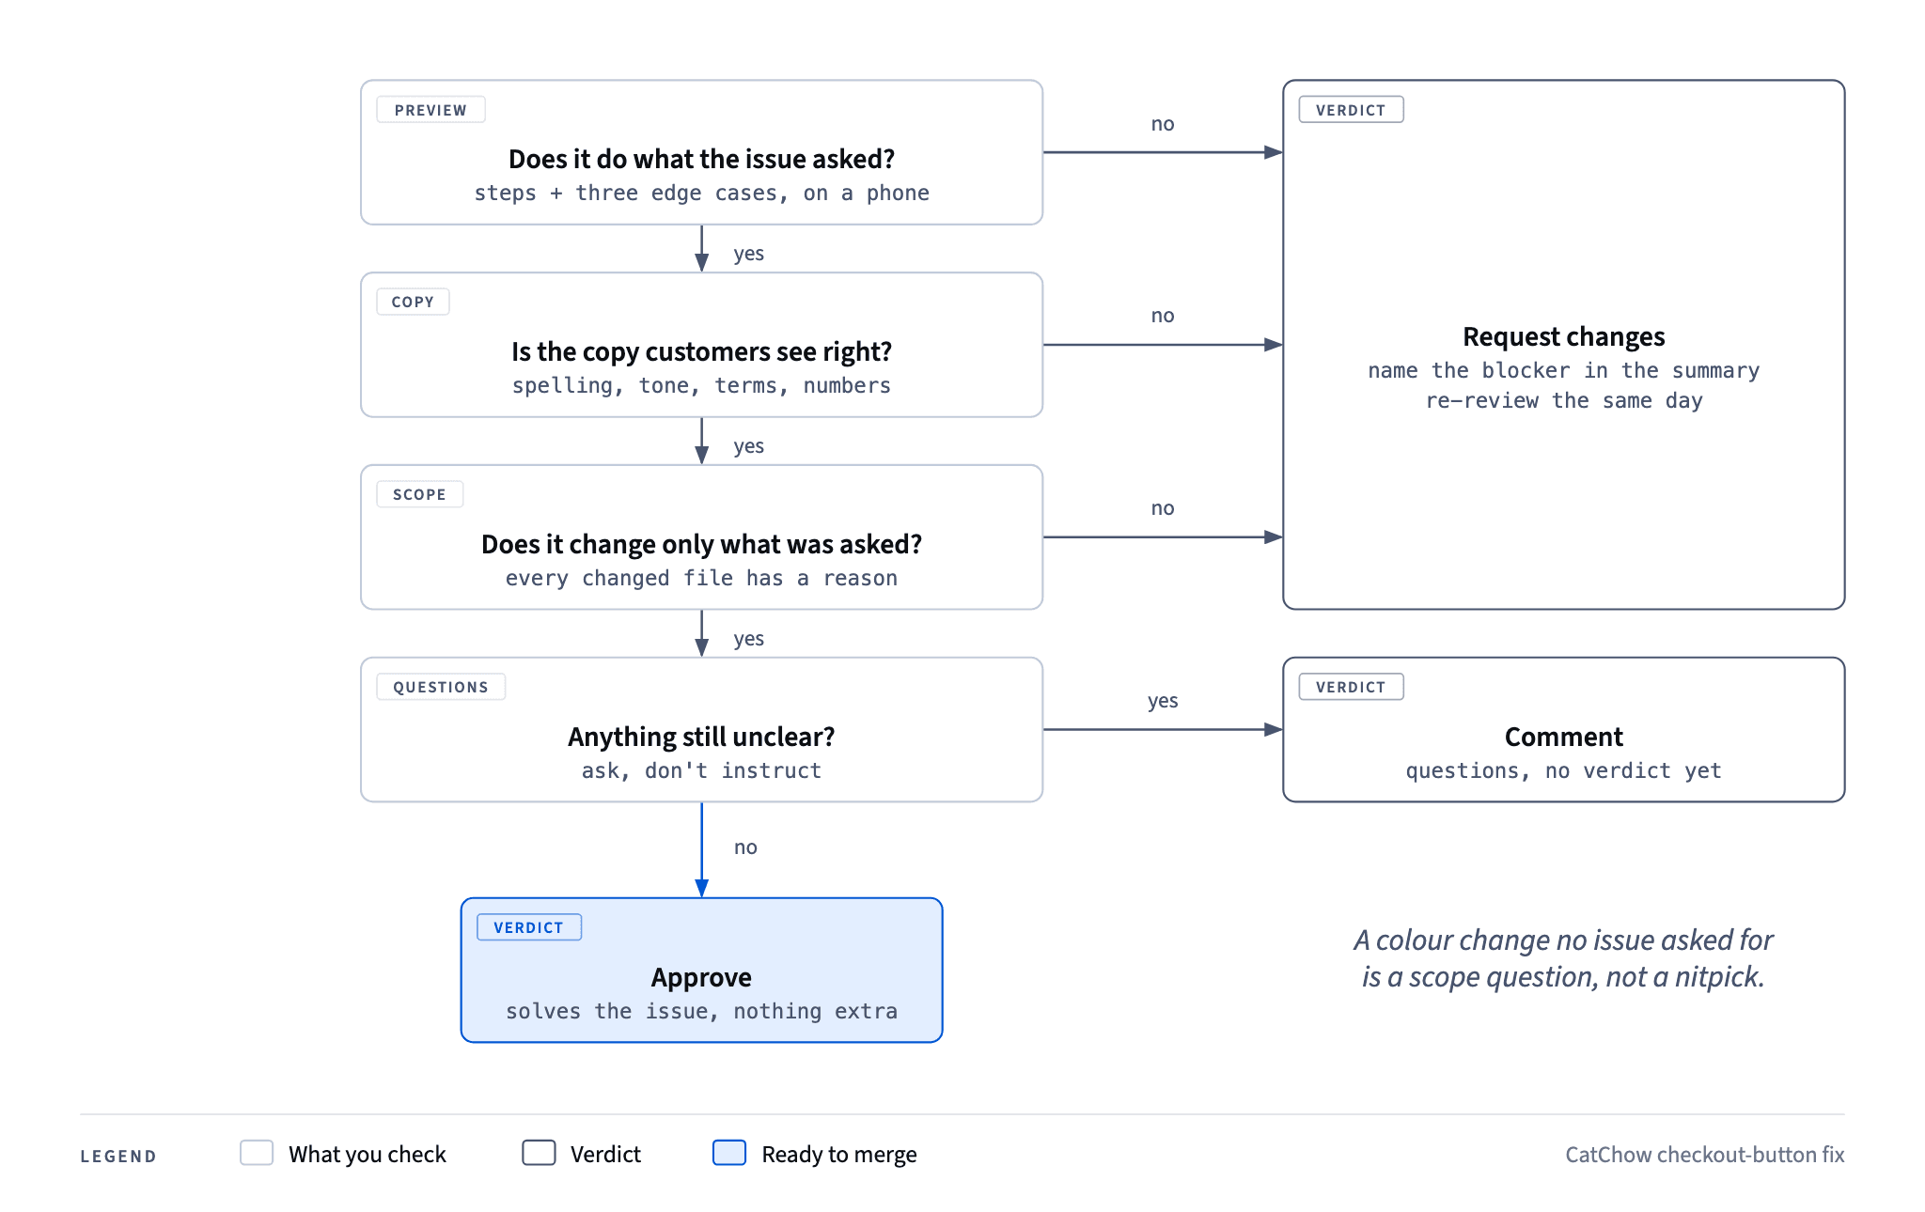This screenshot has height=1212, width=1925.
Task: Click 'every changed file has a reason'
Action: (701, 579)
